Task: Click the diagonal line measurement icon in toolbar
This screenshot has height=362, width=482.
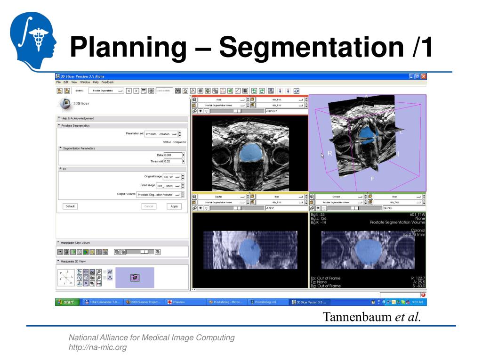Action: point(237,91)
